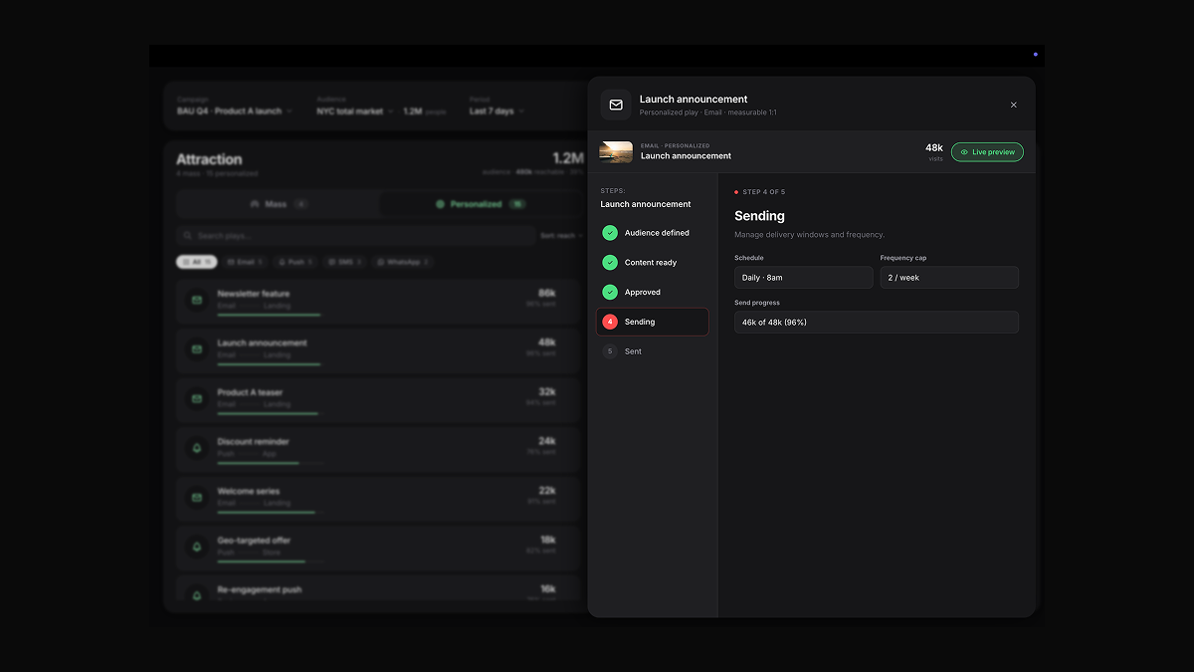Screen dimensions: 1194x672
Task: Open the Sort: reach dropdown
Action: tap(562, 236)
